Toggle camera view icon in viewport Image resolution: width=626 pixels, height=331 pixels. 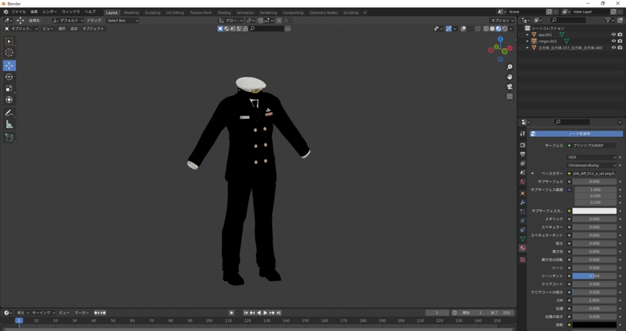click(x=509, y=87)
